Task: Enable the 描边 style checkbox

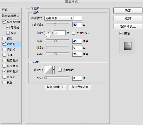Action: 4,38
